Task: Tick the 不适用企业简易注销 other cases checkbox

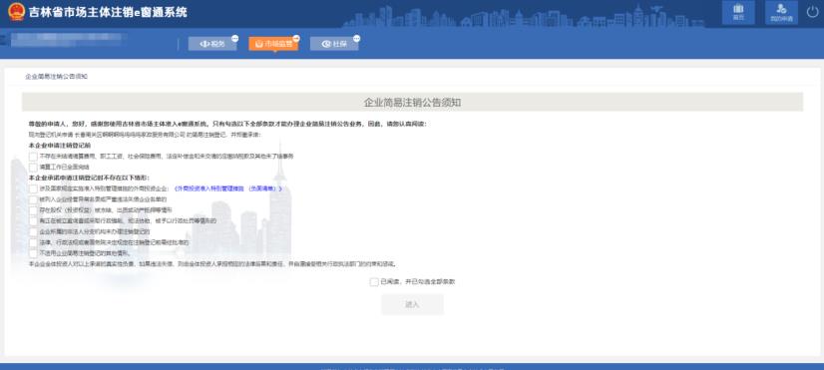Action: click(33, 253)
